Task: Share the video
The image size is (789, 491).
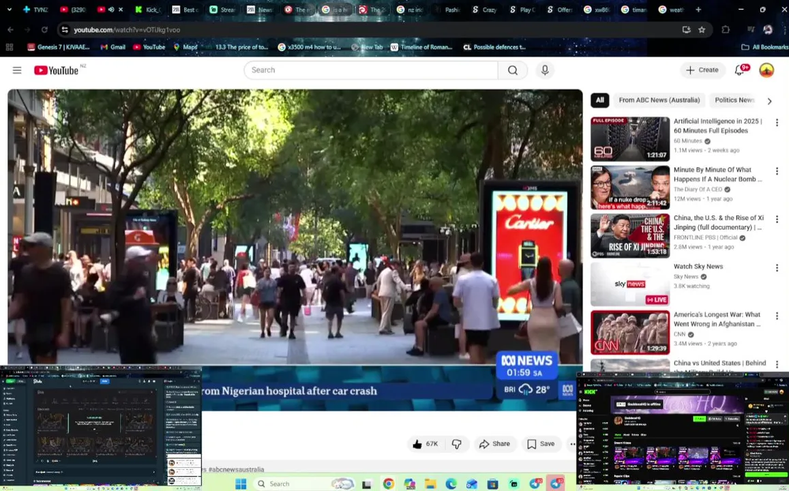Action: 494,444
